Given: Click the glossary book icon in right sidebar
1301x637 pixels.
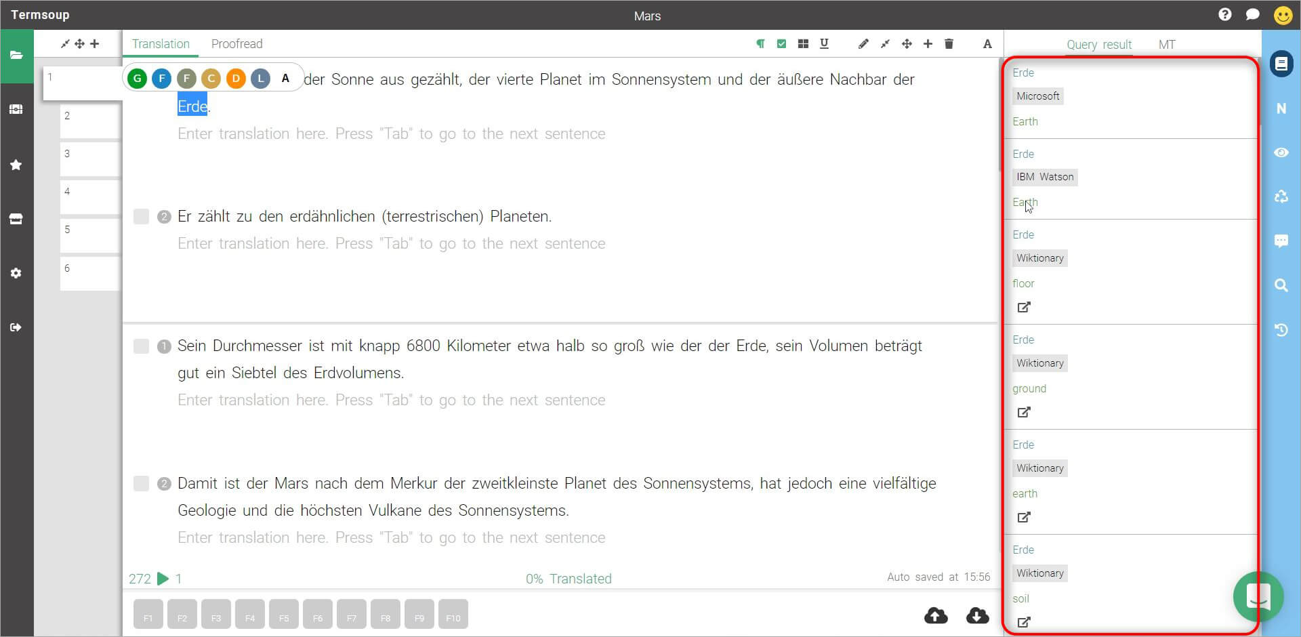Looking at the screenshot, I should [1281, 64].
